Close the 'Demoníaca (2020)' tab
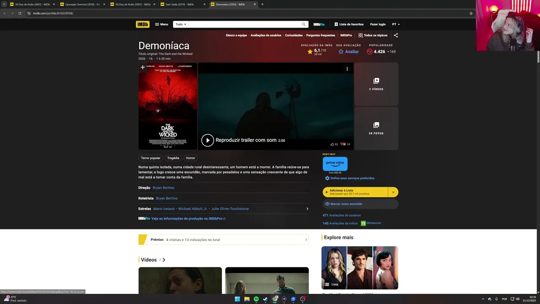 pyautogui.click(x=255, y=4)
